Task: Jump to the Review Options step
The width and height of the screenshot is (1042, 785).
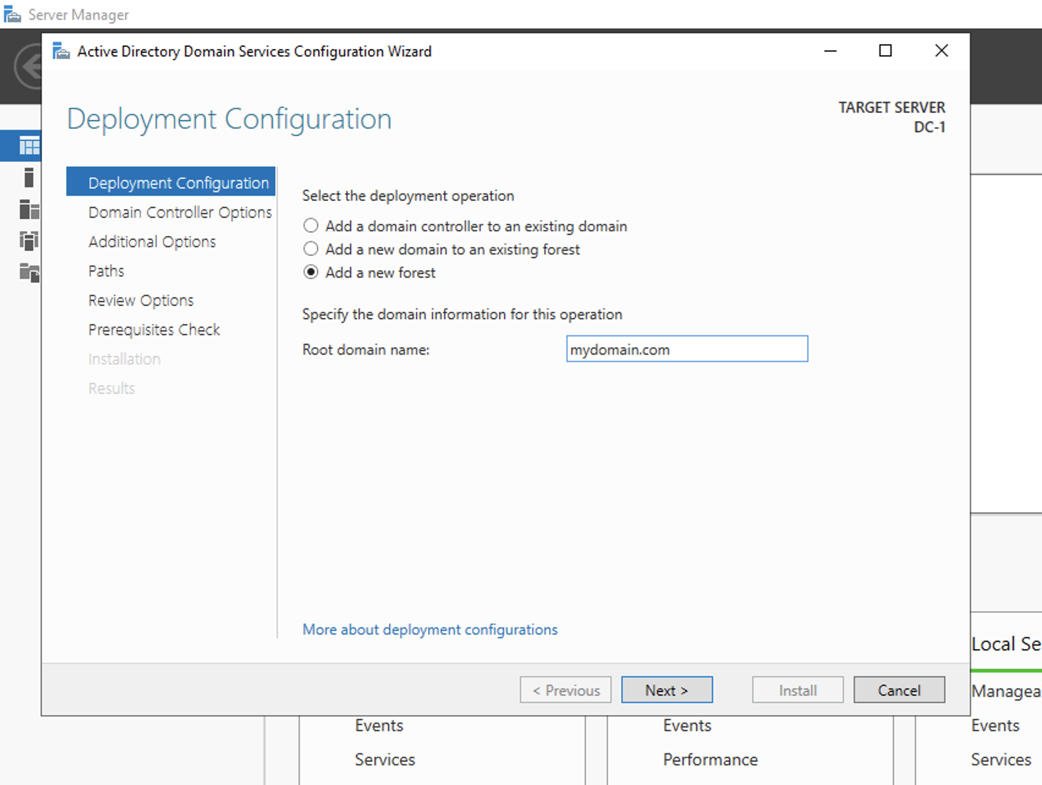Action: click(x=141, y=300)
